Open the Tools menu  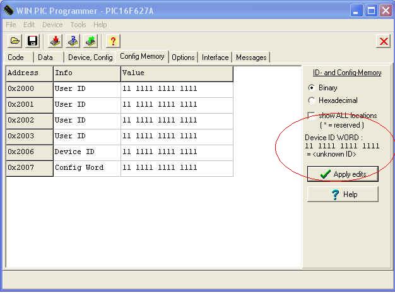(x=78, y=25)
